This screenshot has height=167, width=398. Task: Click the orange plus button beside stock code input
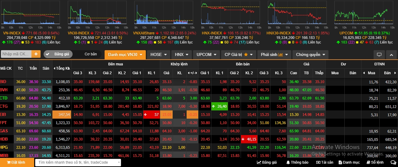(x=36, y=54)
